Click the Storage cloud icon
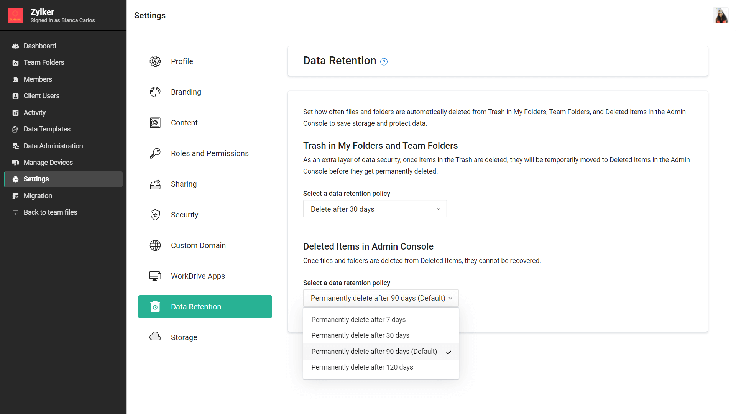The image size is (736, 414). 155,337
